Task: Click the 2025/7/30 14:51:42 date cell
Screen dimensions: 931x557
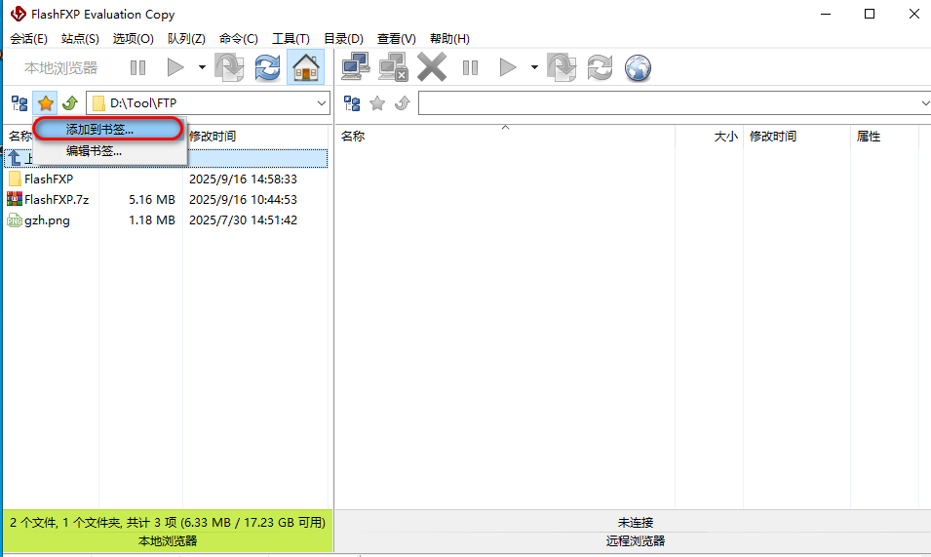Action: click(243, 220)
